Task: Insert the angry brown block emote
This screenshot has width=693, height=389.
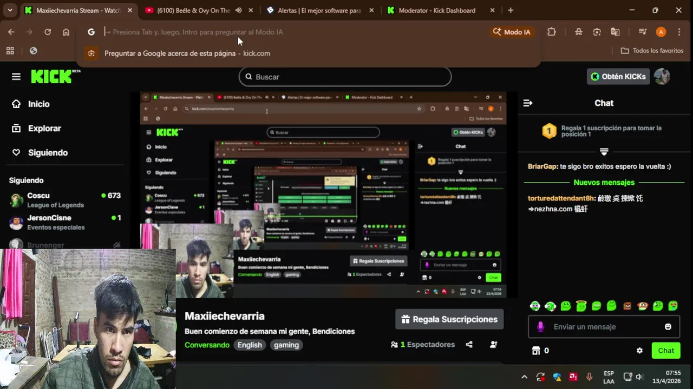Action: coord(627,306)
